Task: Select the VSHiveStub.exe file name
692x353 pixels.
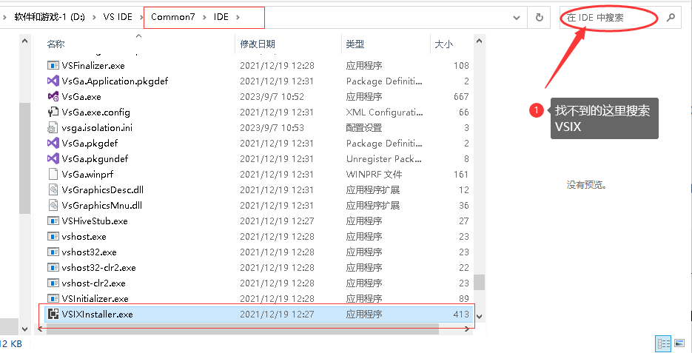Action: [x=95, y=221]
